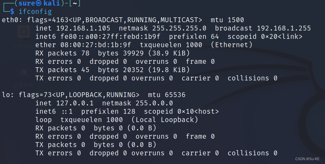The height and width of the screenshot is (164, 325).
Task: Click the netmask 255.0.0.0 value
Action: [x=154, y=103]
